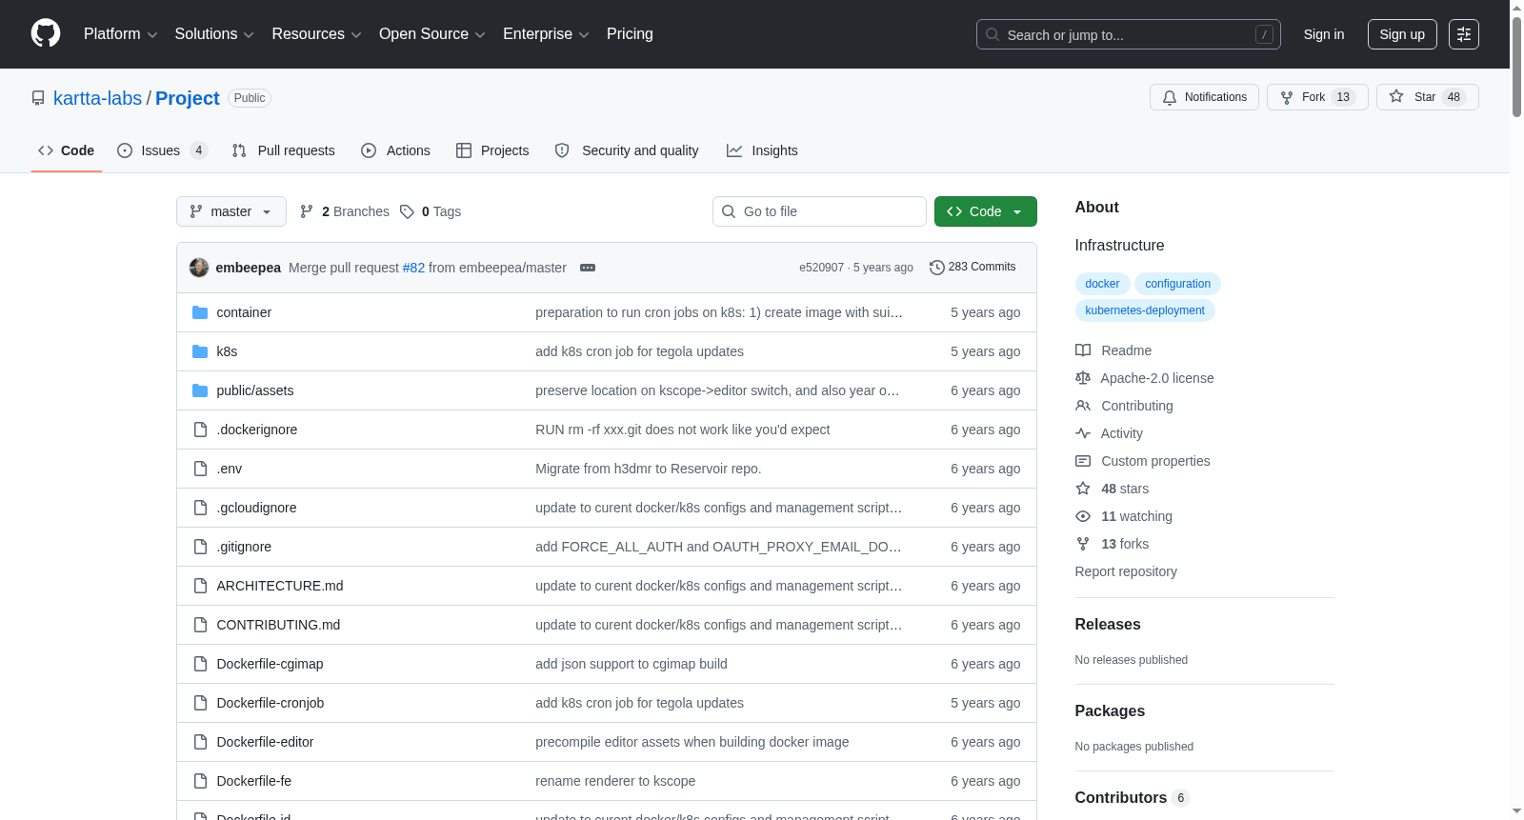Screen dimensions: 1524x820
Task: View the 0 Tags link
Action: [431, 211]
